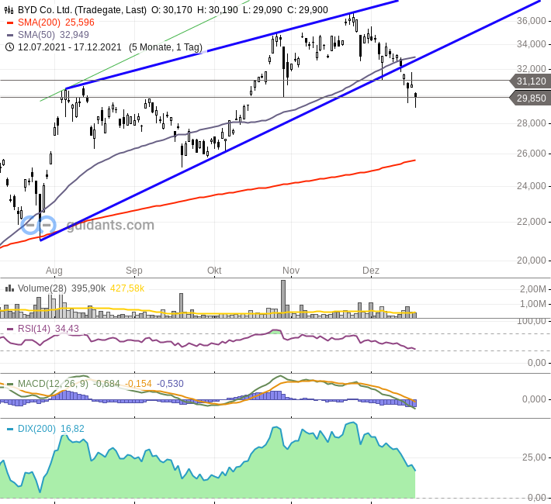This screenshot has width=551, height=504.
Task: Click the red SMA(200) legend marker
Action: (x=10, y=22)
